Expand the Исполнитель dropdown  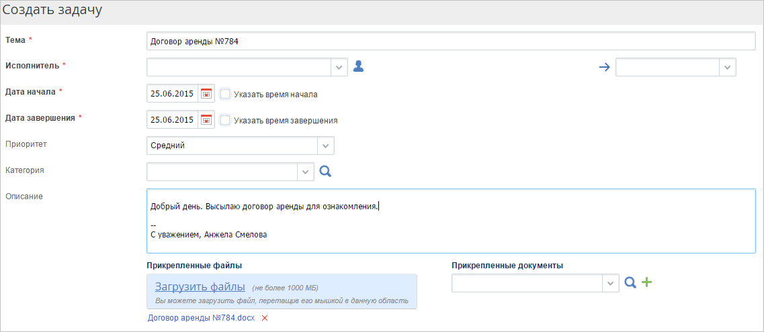pos(339,68)
